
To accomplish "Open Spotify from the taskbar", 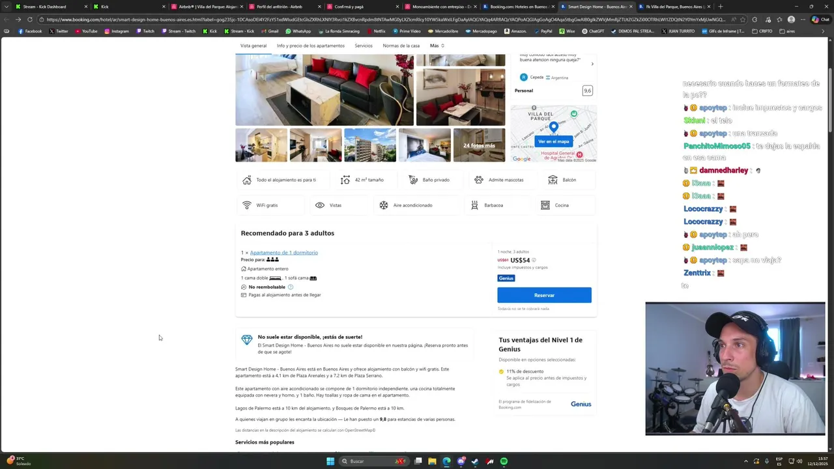I will (x=504, y=461).
